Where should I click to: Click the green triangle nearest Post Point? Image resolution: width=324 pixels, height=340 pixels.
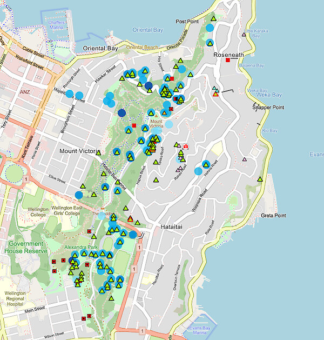pyautogui.click(x=213, y=18)
